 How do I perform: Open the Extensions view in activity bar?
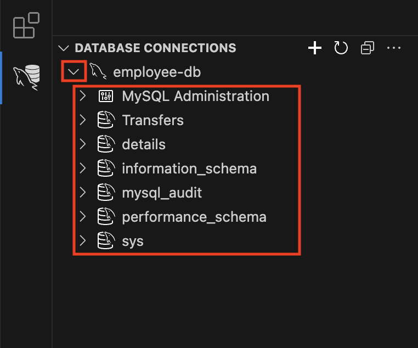click(x=26, y=25)
